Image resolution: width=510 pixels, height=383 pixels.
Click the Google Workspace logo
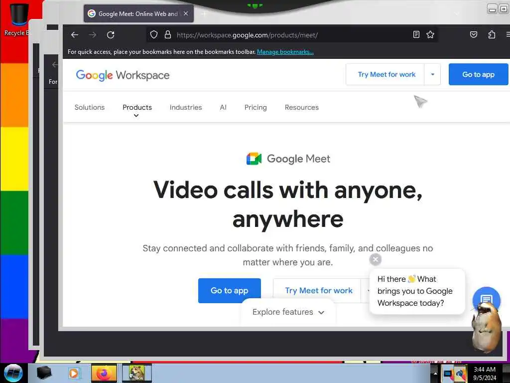(123, 75)
